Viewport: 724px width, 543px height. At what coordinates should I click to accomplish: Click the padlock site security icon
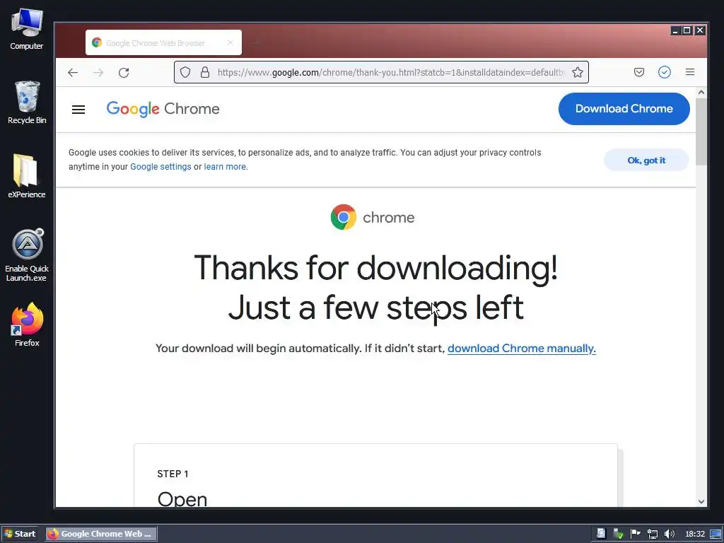(x=205, y=73)
